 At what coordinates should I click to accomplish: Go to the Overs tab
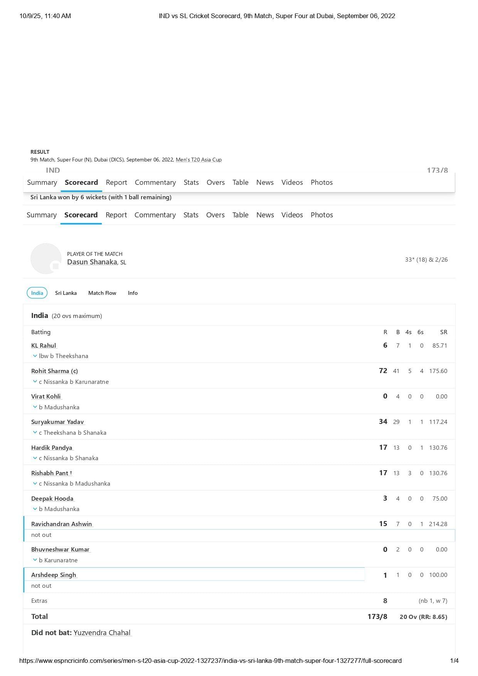215,215
